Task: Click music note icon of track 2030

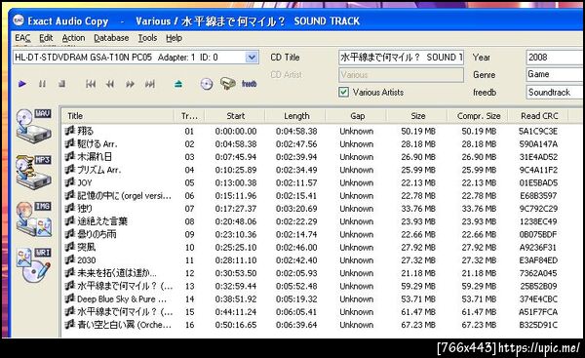Action: (x=70, y=259)
